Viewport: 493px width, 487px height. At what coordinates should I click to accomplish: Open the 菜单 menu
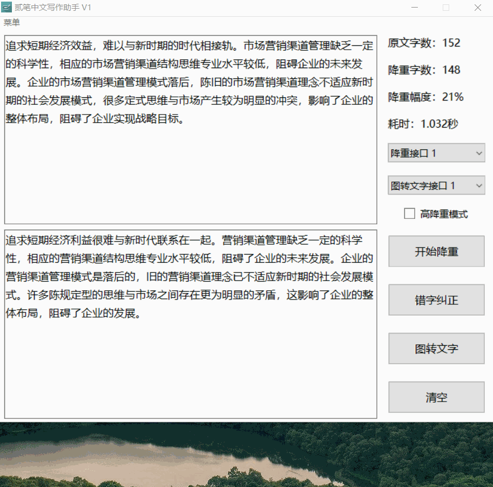click(12, 23)
